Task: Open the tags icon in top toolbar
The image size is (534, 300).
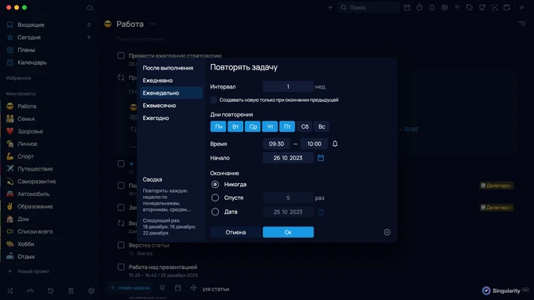Action: point(469,7)
